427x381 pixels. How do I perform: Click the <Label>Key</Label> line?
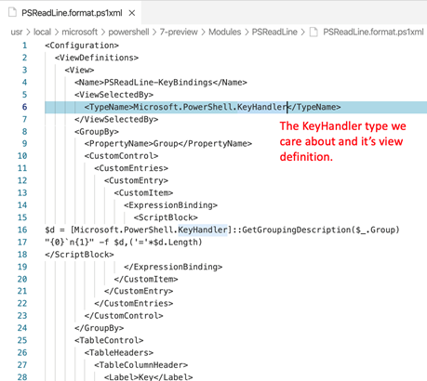tap(149, 377)
